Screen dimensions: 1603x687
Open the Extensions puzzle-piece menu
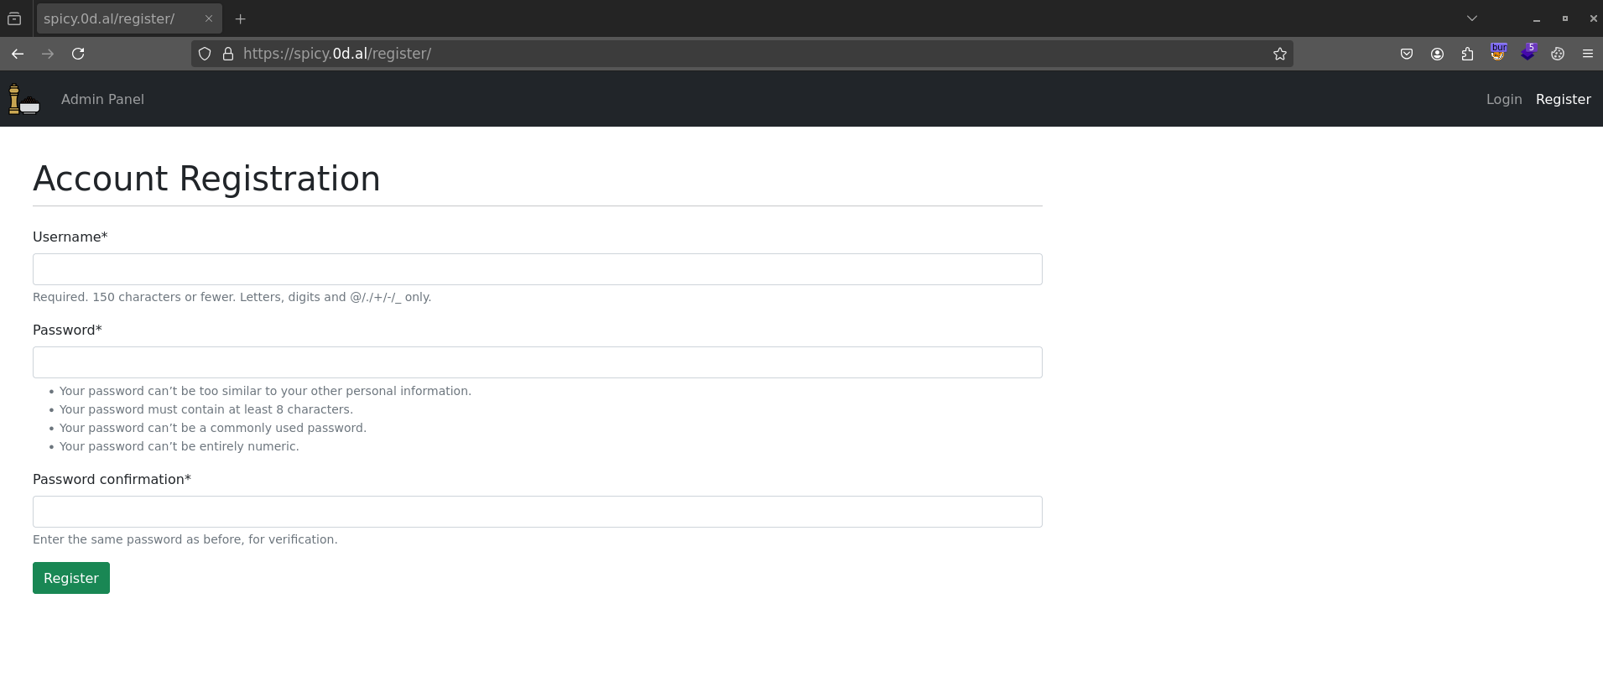[1467, 54]
